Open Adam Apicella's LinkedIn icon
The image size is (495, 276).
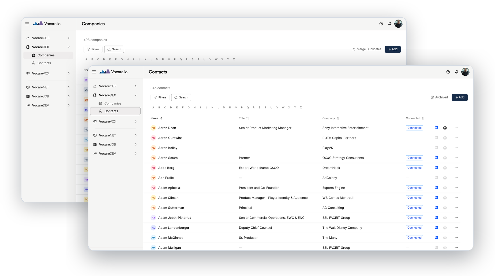coord(436,188)
